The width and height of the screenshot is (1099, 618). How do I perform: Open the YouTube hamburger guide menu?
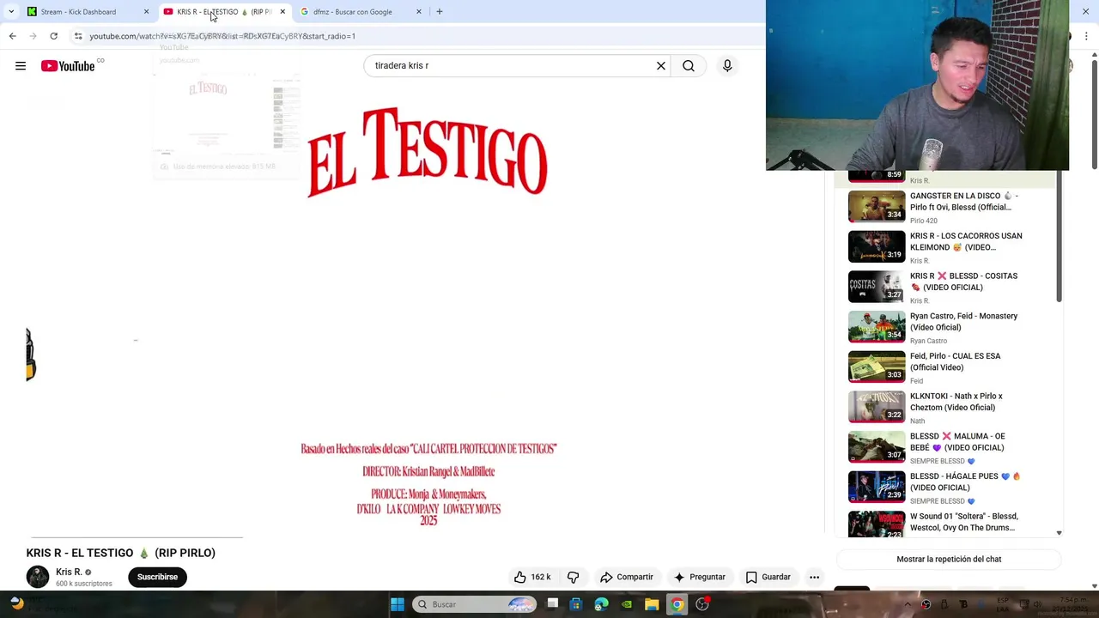tap(21, 66)
